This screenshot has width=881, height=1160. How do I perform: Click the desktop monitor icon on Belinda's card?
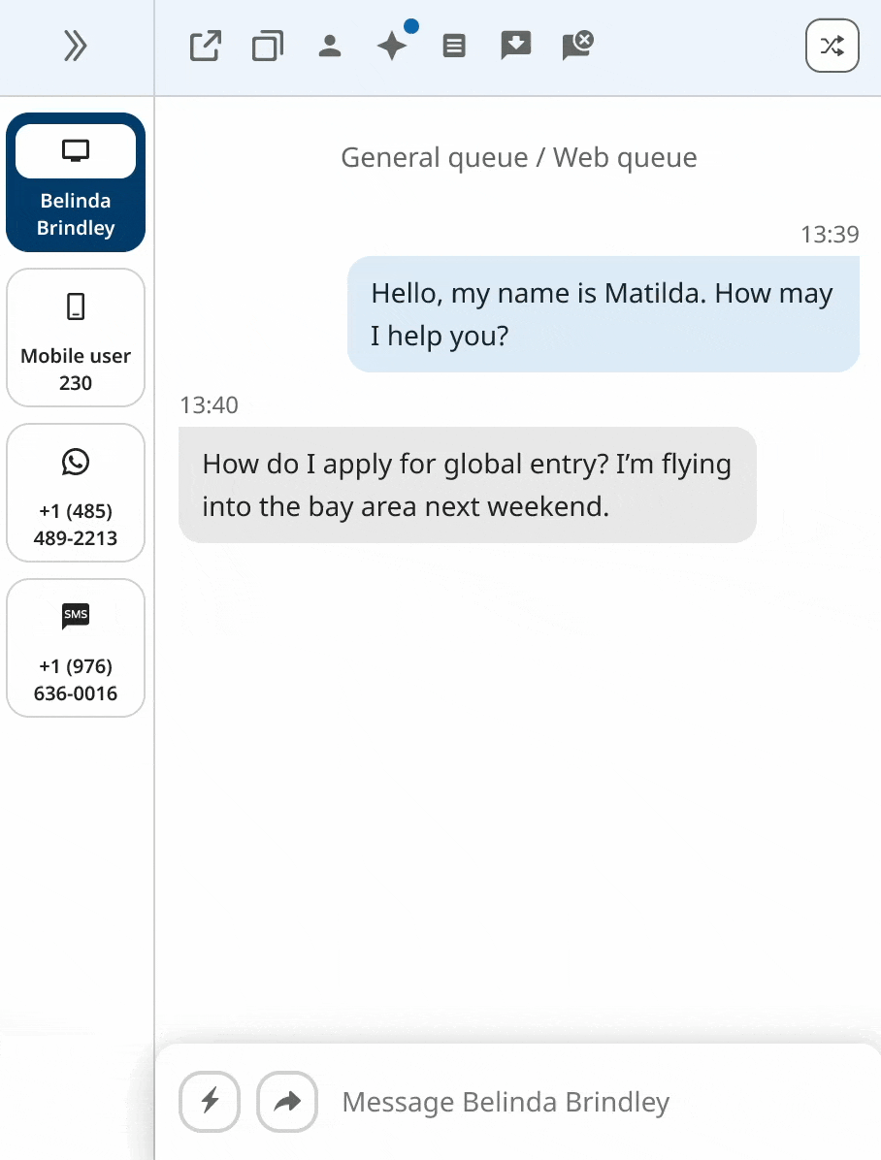(76, 151)
